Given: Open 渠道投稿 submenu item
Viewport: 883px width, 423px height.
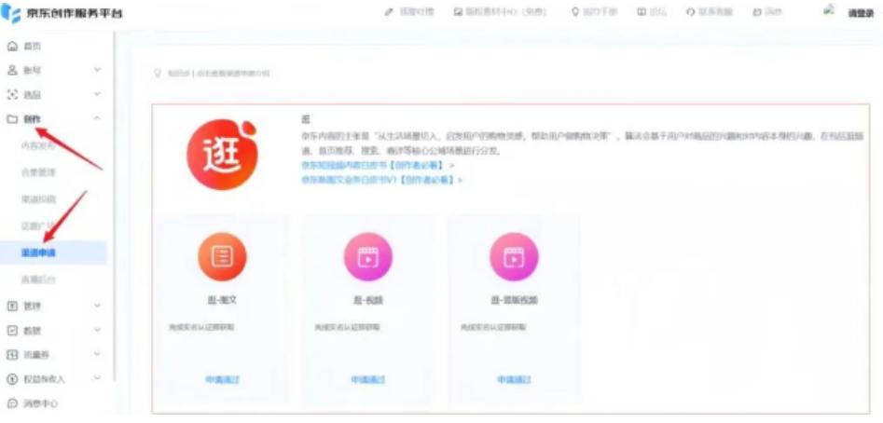Looking at the screenshot, I should pyautogui.click(x=38, y=199).
